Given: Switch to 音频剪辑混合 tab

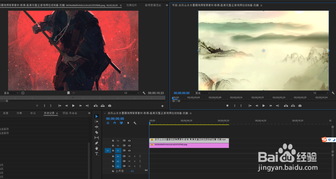Looking at the screenshot, I should tap(153, 5).
